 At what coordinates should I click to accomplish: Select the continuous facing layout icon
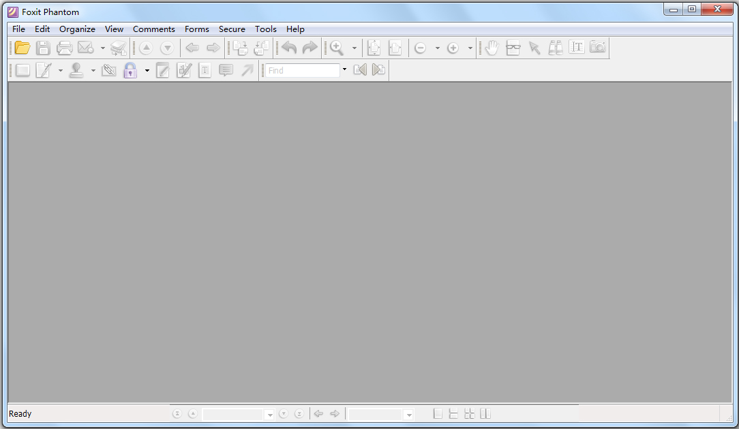tap(470, 413)
